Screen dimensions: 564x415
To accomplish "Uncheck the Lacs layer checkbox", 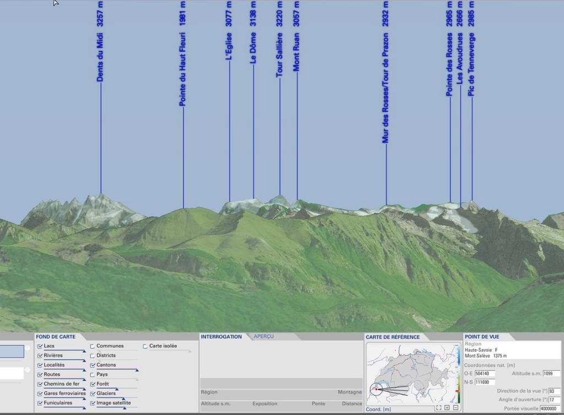I will pos(40,346).
